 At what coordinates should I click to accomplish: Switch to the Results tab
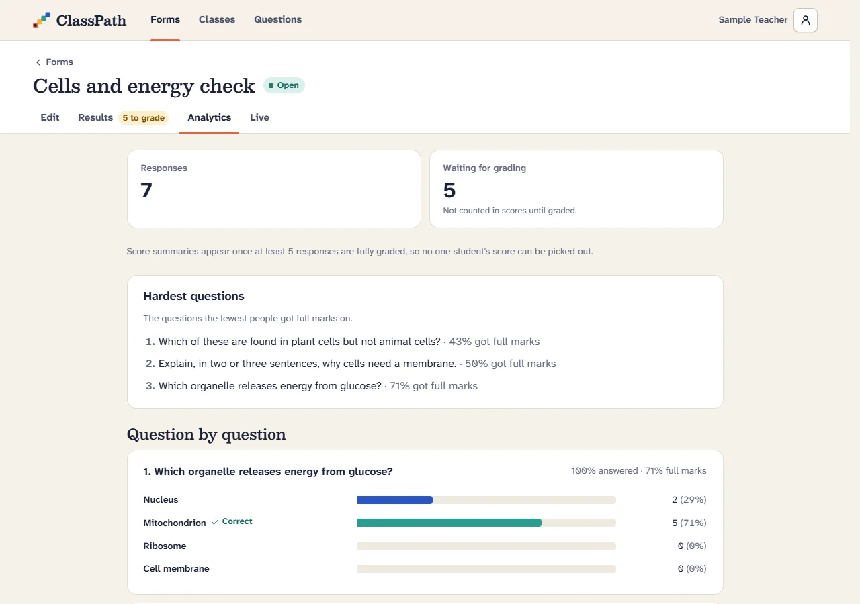(x=123, y=117)
